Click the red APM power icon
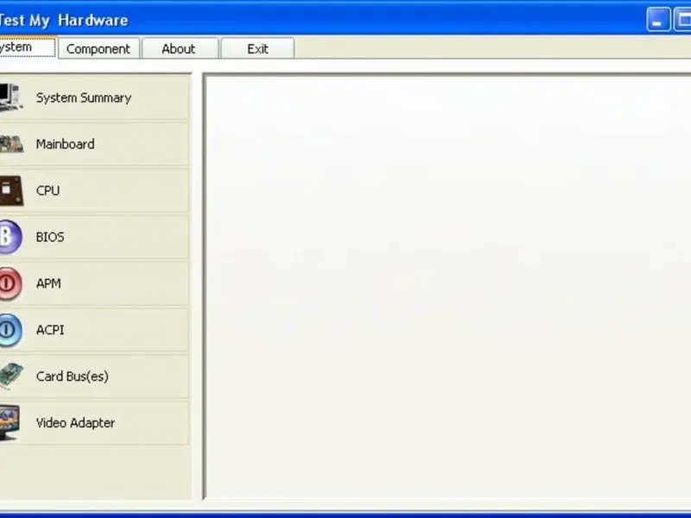Viewport: 691px width, 518px height. [10, 284]
